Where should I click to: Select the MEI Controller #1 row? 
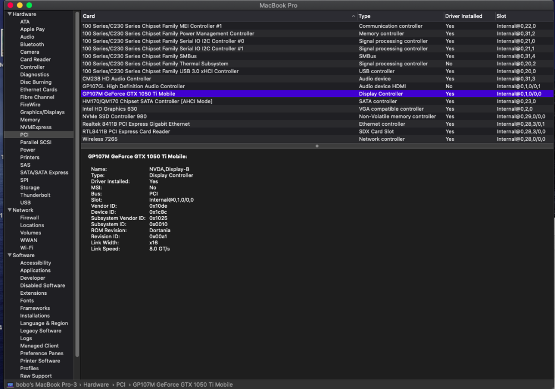pyautogui.click(x=317, y=26)
